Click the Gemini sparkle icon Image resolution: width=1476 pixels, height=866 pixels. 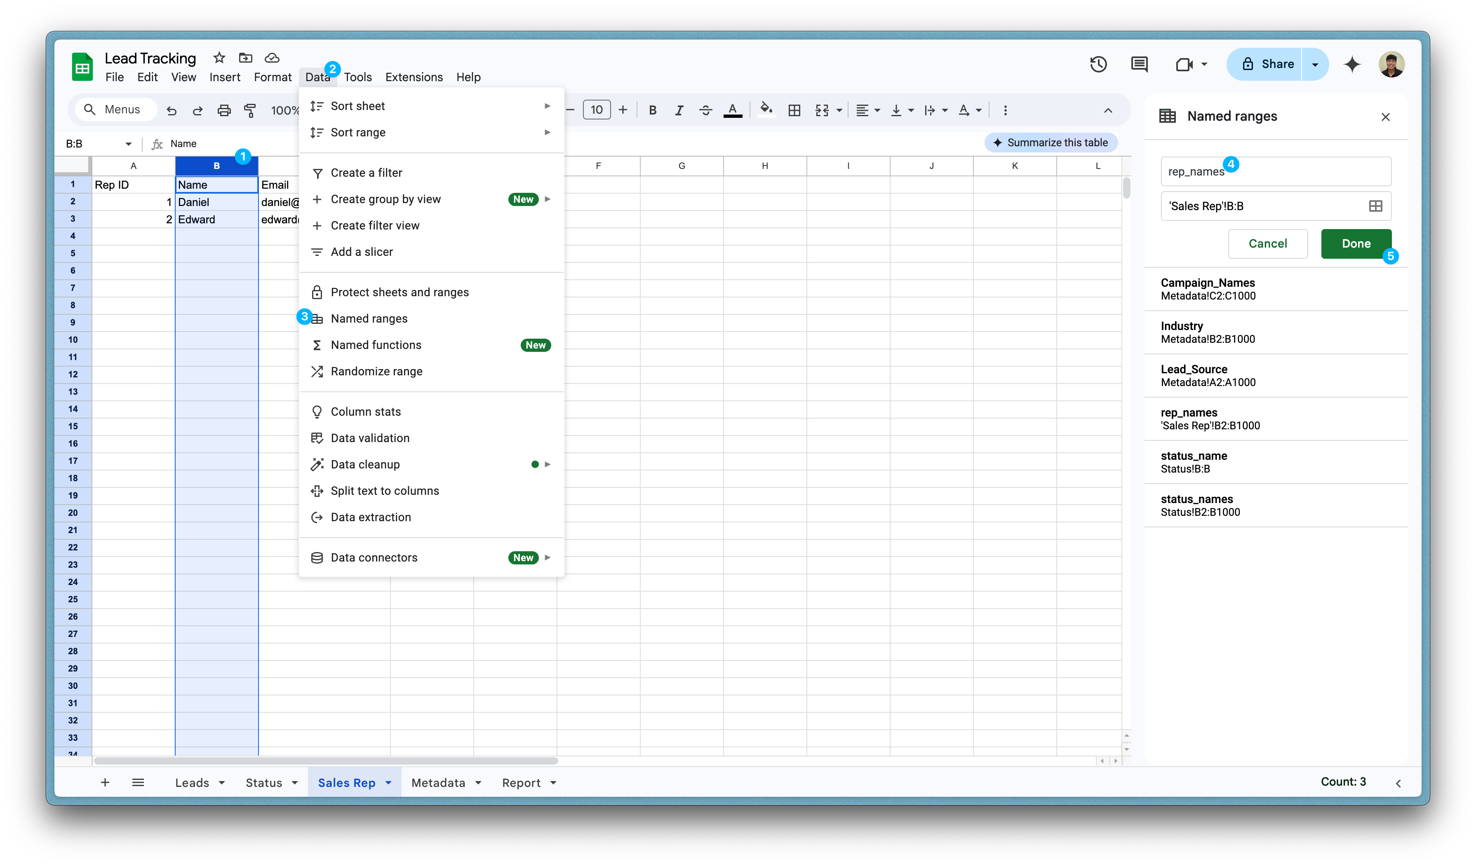click(1352, 64)
